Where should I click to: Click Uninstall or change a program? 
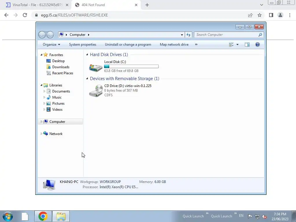128,45
